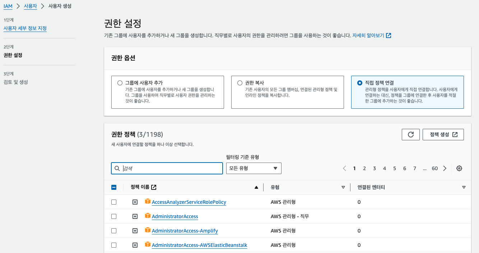Screen dimensions: 479x253
Task: Open the AdministratorAccess policy link
Action: tap(175, 216)
